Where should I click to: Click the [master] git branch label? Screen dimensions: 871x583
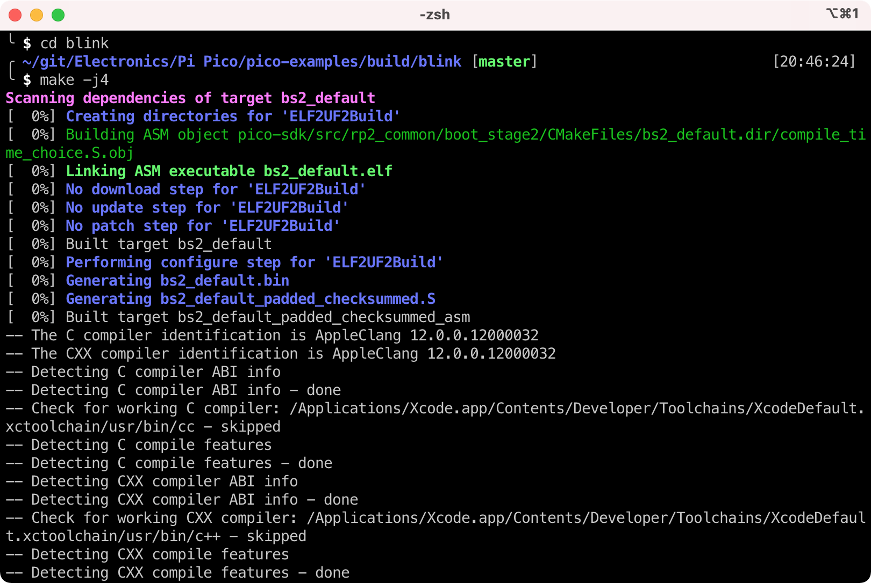(x=504, y=62)
